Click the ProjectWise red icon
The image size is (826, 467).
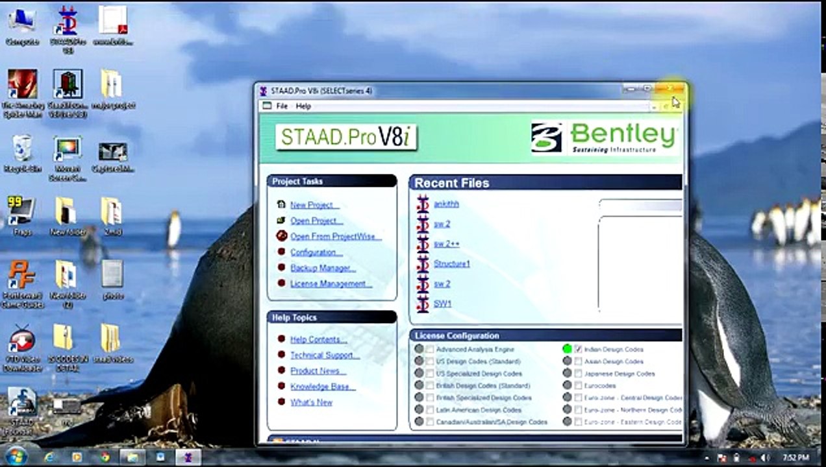[281, 236]
